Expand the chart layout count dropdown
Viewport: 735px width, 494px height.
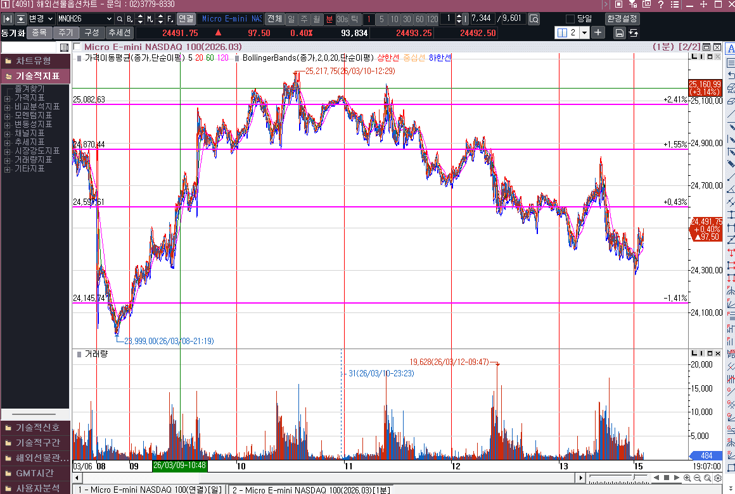pyautogui.click(x=584, y=33)
